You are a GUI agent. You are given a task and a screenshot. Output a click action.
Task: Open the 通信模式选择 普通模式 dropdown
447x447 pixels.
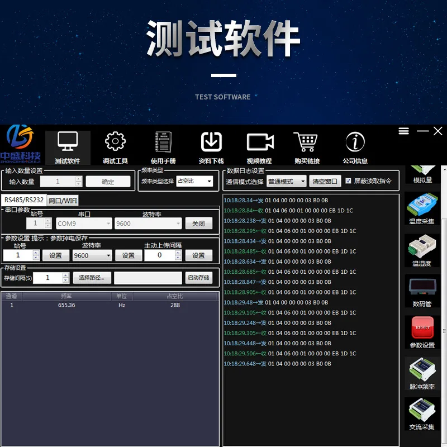click(x=286, y=181)
